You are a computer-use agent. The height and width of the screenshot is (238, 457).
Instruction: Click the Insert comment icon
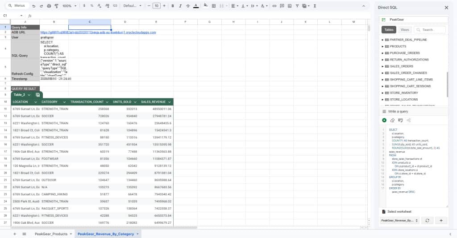(282, 6)
